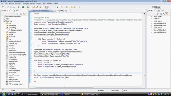The width and height of the screenshot is (171, 96).
Task: Click the Next Annotation arrow icon
Action: (62, 7)
